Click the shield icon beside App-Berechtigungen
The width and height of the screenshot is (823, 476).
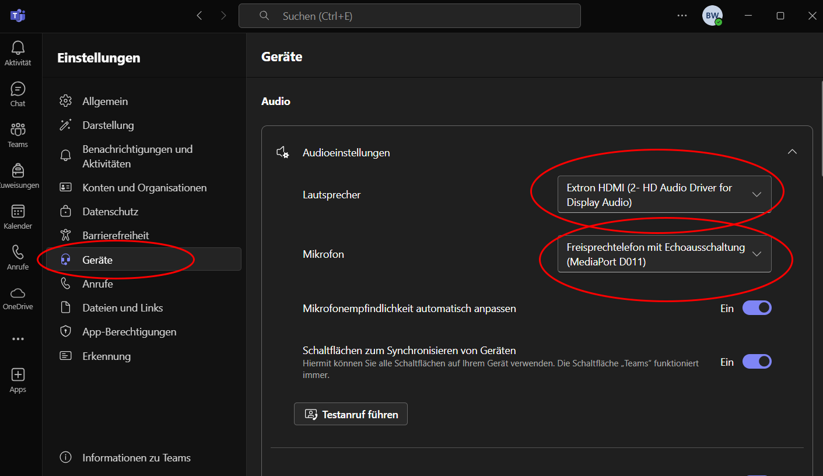(66, 331)
